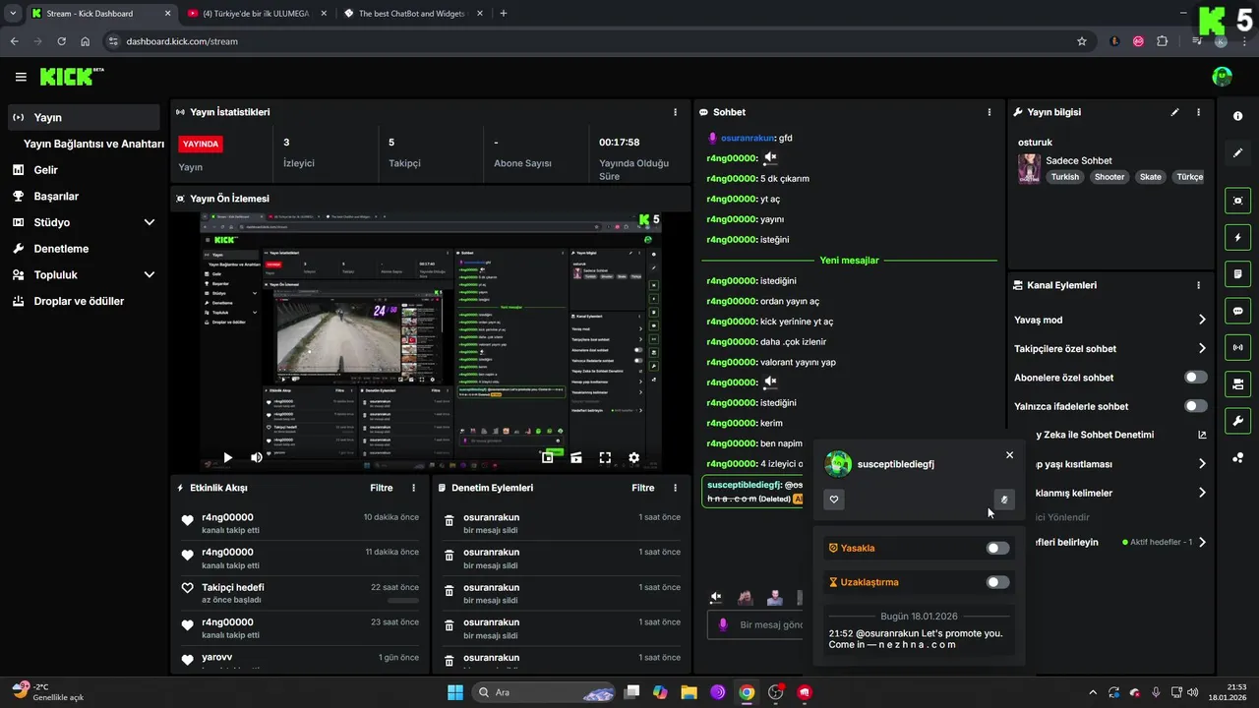The image size is (1259, 708).
Task: Click the Shooter tag chip
Action: [1109, 177]
